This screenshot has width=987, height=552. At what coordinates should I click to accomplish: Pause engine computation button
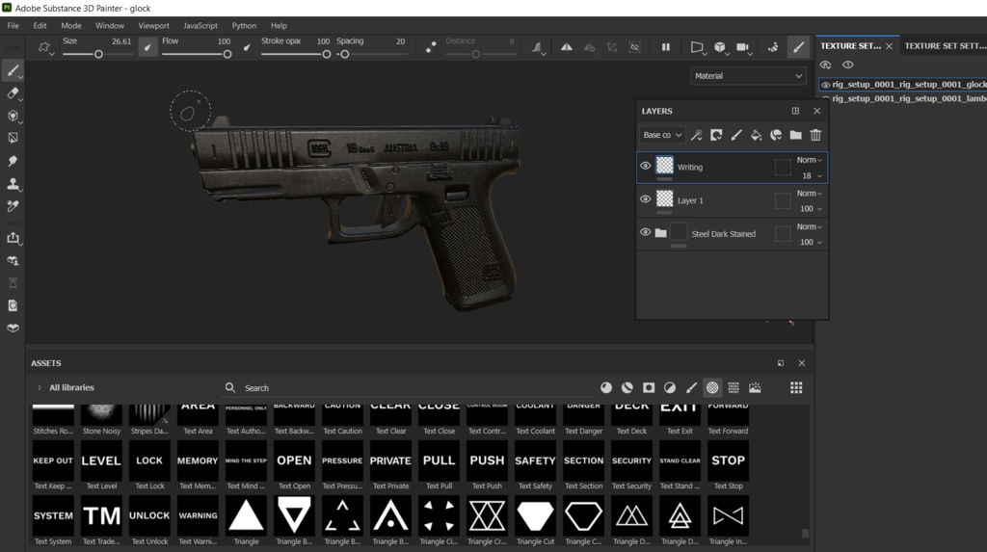[665, 47]
